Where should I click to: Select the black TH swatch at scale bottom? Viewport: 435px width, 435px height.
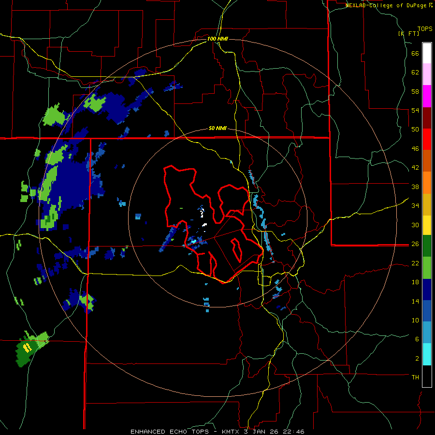click(427, 376)
